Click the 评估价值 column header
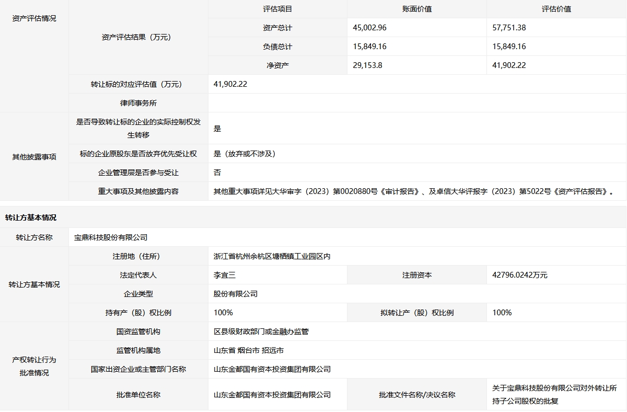 point(556,9)
